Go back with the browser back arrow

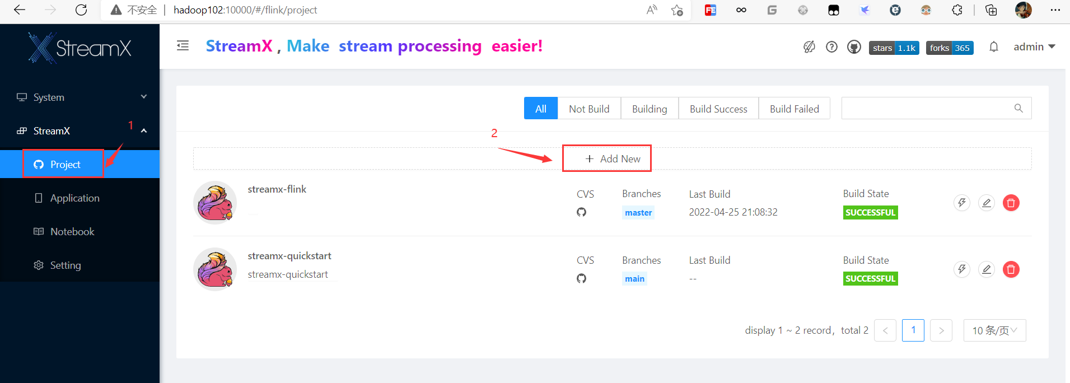20,10
